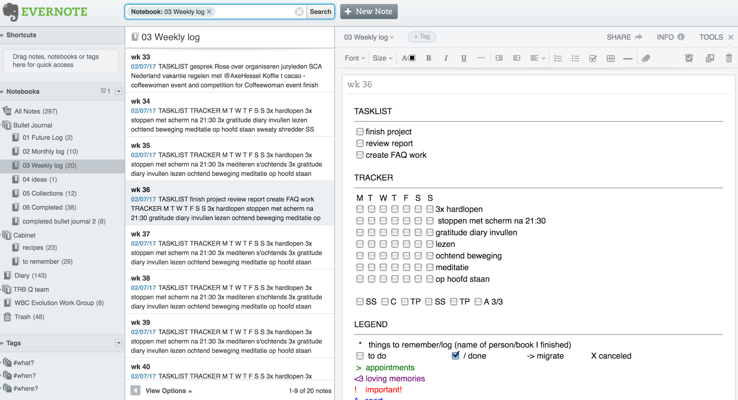Create a note with New Note button

point(369,12)
